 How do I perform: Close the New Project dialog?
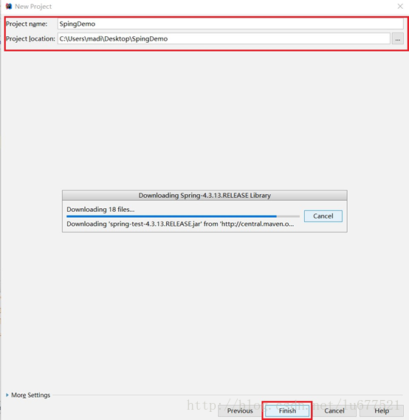point(400,6)
